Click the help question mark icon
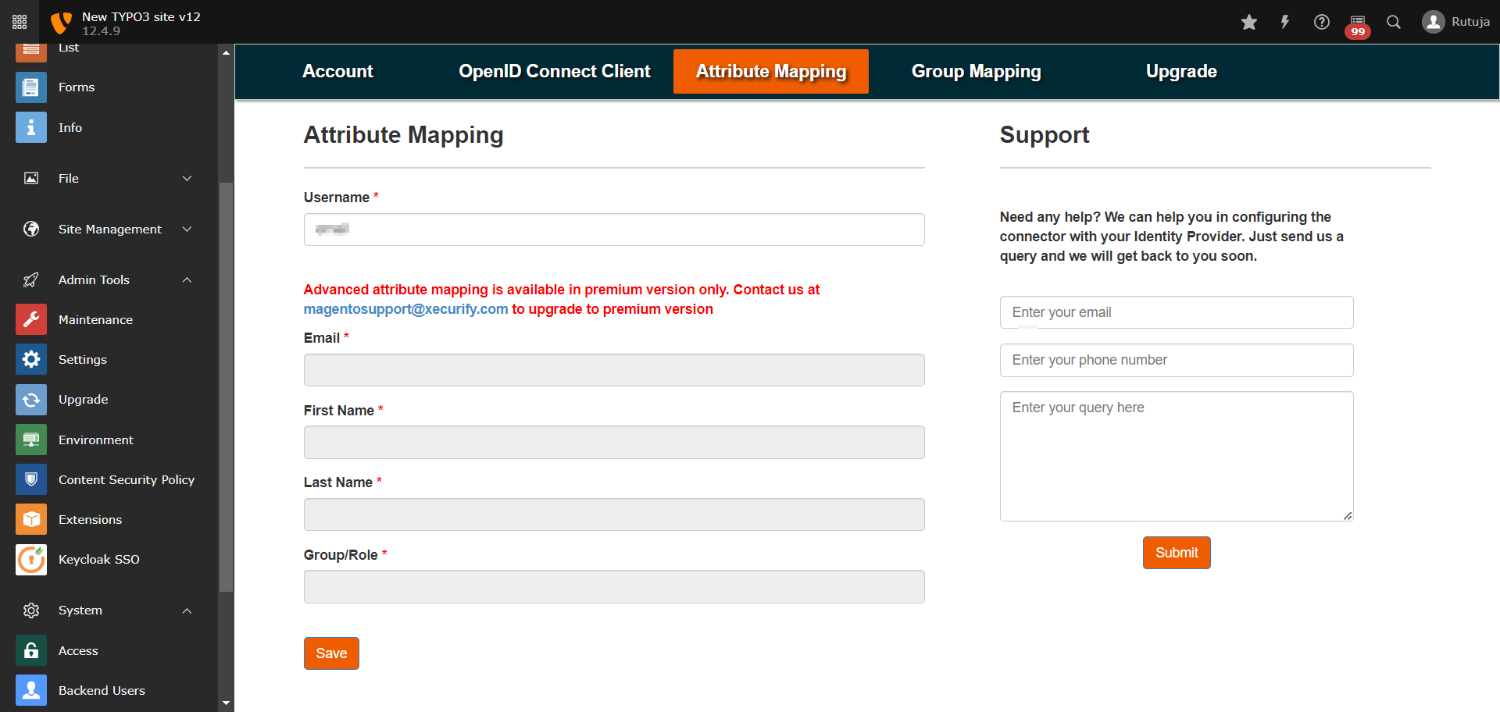 coord(1321,22)
